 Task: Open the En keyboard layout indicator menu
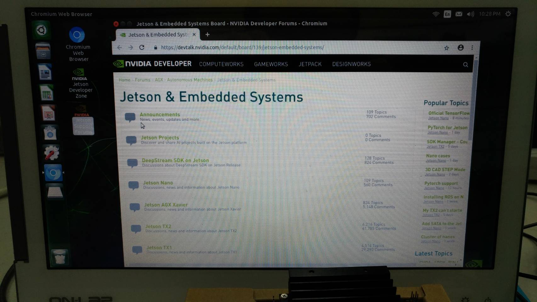click(x=447, y=14)
